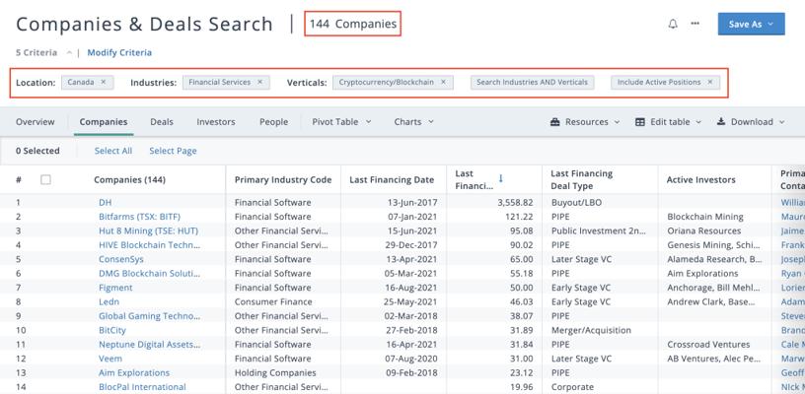Expand the Pivot Table dropdown
Viewport: 805px width, 394px height.
pos(341,122)
